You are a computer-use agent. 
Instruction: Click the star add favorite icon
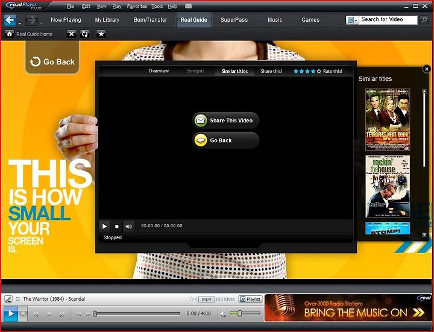pos(101,34)
